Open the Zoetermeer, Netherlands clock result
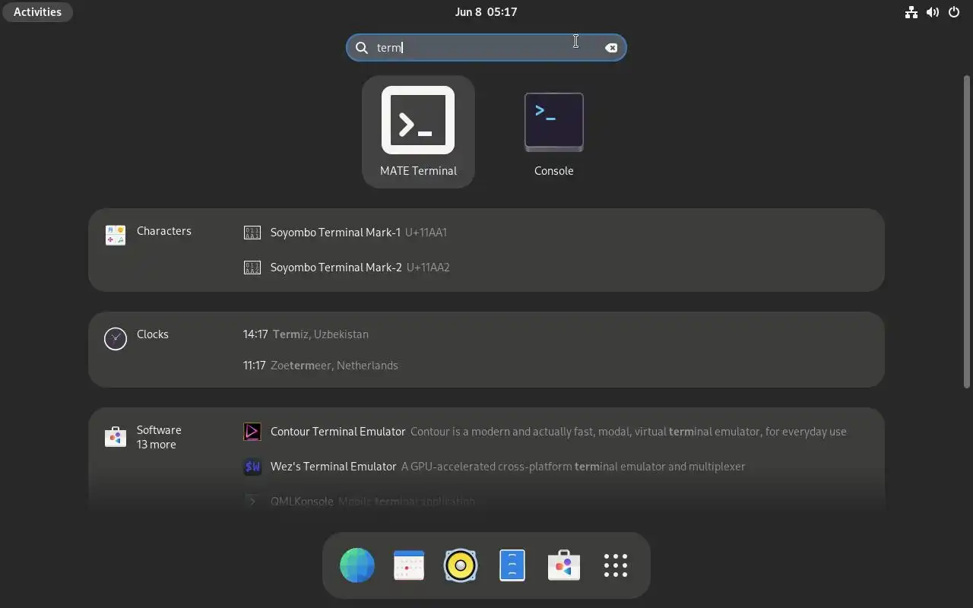Screen dimensions: 973x608 (559, 366)
